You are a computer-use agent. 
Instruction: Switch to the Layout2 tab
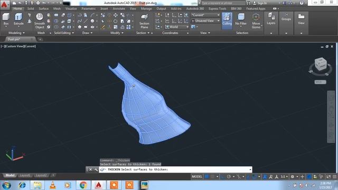pyautogui.click(x=41, y=175)
